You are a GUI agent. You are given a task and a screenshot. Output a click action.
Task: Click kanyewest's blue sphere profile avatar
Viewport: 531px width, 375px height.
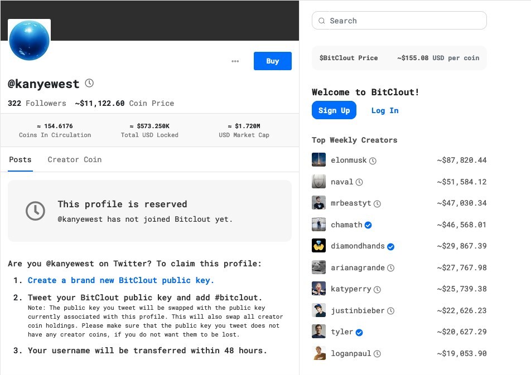(29, 41)
